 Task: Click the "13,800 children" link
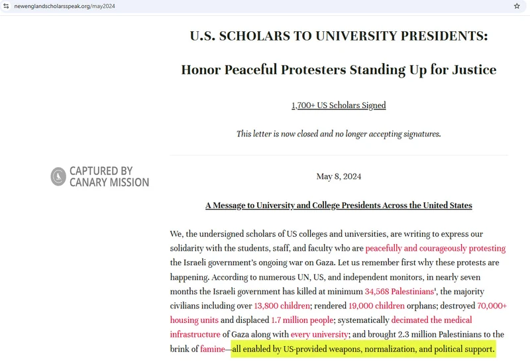click(x=282, y=306)
